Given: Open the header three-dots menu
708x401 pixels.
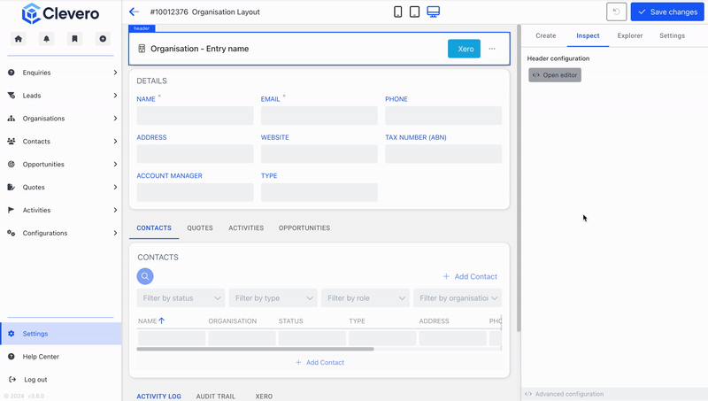Looking at the screenshot, I should point(492,49).
